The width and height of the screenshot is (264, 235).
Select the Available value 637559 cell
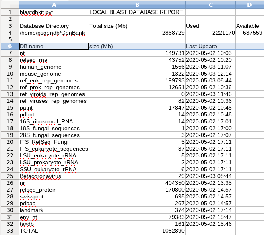pos(250,33)
